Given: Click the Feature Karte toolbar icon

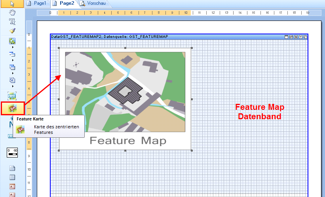Looking at the screenshot, I should coord(12,108).
